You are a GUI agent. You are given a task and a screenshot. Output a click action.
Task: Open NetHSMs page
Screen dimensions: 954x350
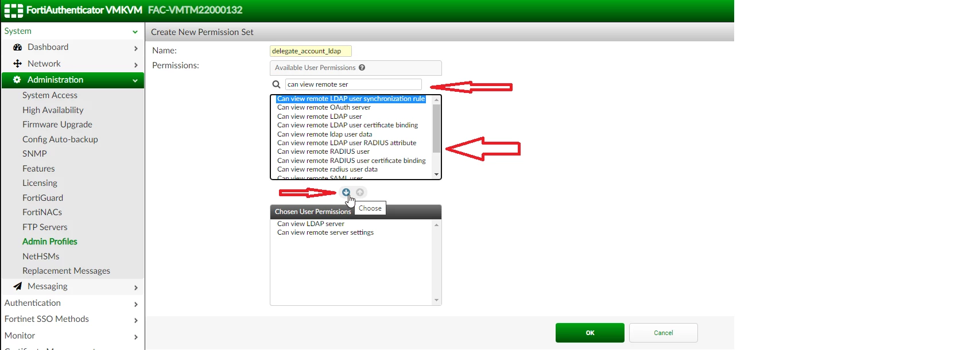point(41,256)
